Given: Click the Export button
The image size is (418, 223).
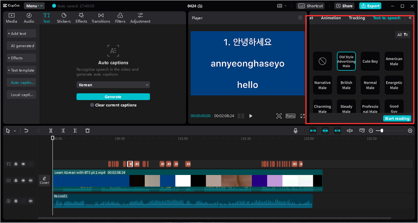Looking at the screenshot, I should tap(370, 6).
